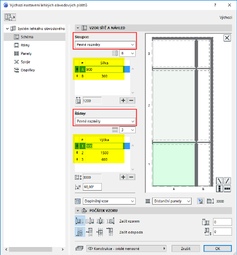The height and width of the screenshot is (255, 237).
Task: Select the vertical frame icon in preview
Action: pos(220,189)
